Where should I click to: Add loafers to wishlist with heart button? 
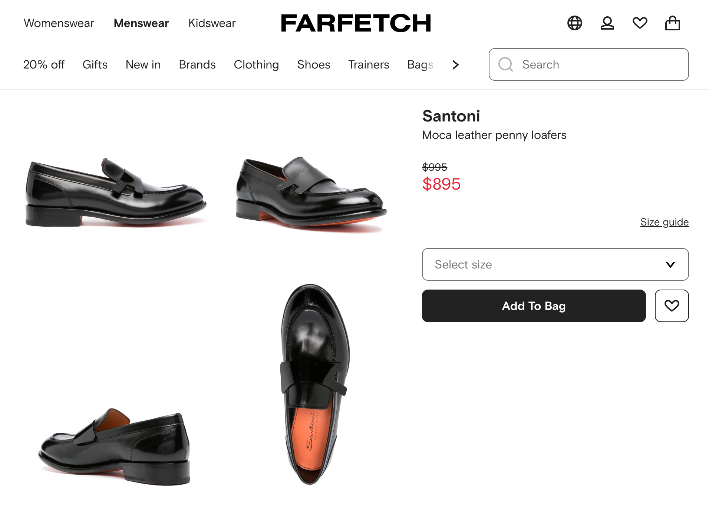[x=671, y=306]
